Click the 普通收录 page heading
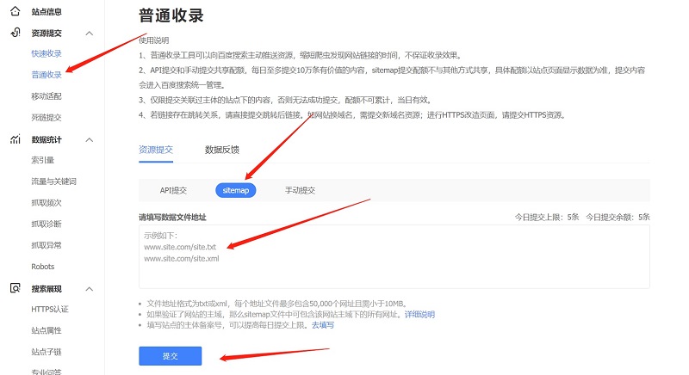Viewport: 689px width, 375px height. (171, 15)
